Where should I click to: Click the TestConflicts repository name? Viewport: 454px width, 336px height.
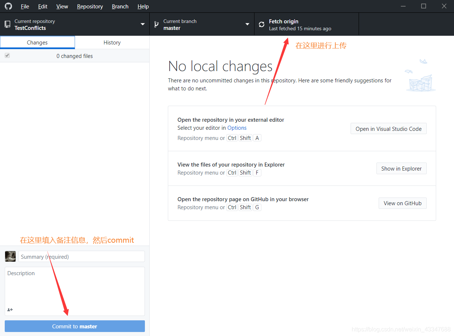(30, 28)
